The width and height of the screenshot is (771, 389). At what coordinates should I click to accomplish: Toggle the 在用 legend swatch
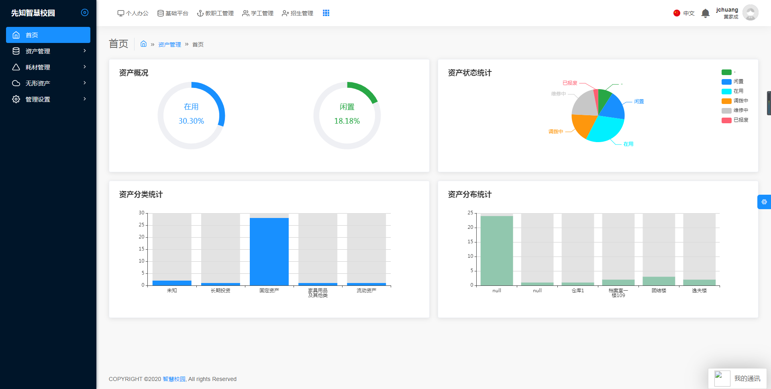[726, 92]
